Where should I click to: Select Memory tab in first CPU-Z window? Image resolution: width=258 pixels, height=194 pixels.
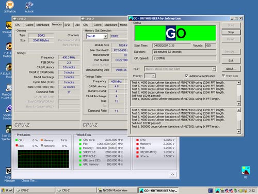[57, 24]
